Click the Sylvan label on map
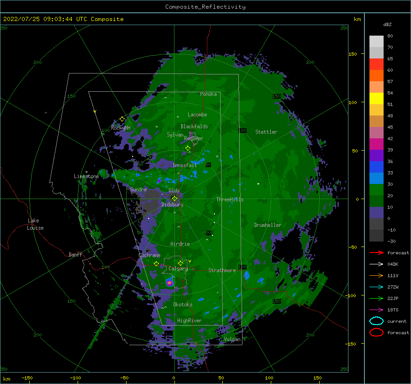This screenshot has height=384, width=411. coord(175,135)
